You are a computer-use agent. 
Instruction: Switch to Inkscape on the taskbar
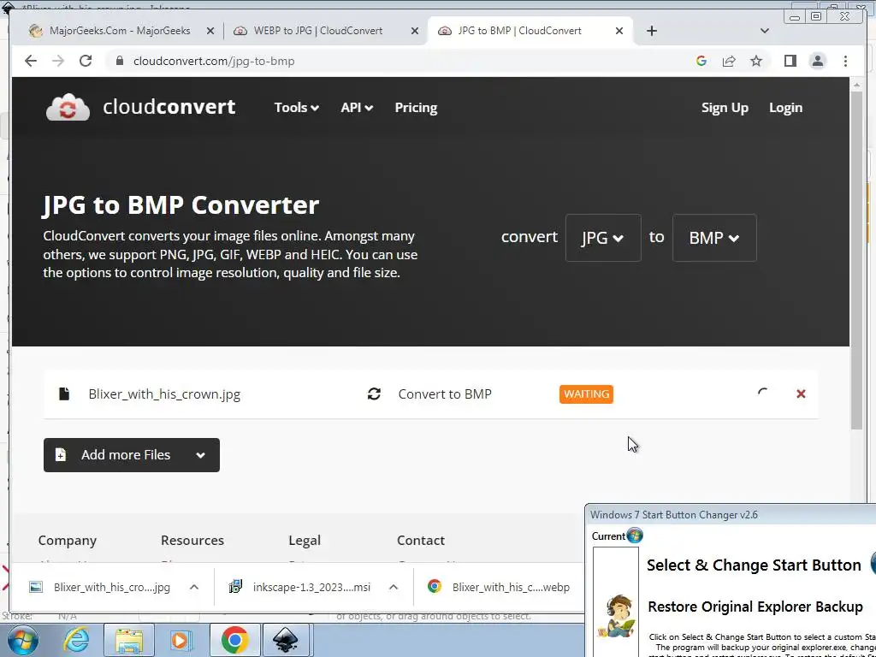286,640
